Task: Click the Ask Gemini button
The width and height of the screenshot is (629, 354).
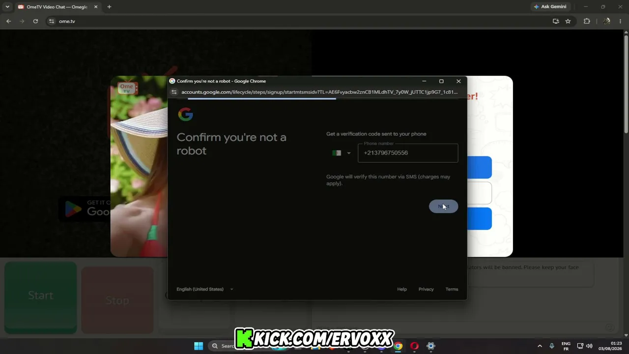Action: pos(550,7)
